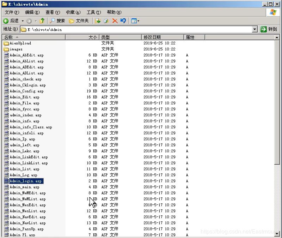Click the 转到 Go button
This screenshot has height=238, width=282.
coord(269,30)
